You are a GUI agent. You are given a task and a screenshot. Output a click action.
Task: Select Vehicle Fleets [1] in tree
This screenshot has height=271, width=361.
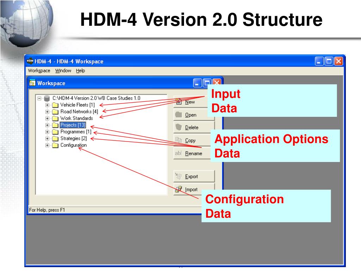click(78, 105)
